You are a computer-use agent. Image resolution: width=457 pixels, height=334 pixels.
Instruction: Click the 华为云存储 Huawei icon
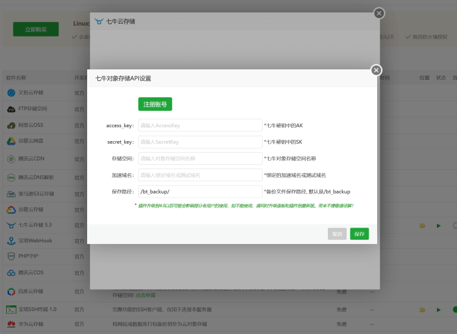11,324
